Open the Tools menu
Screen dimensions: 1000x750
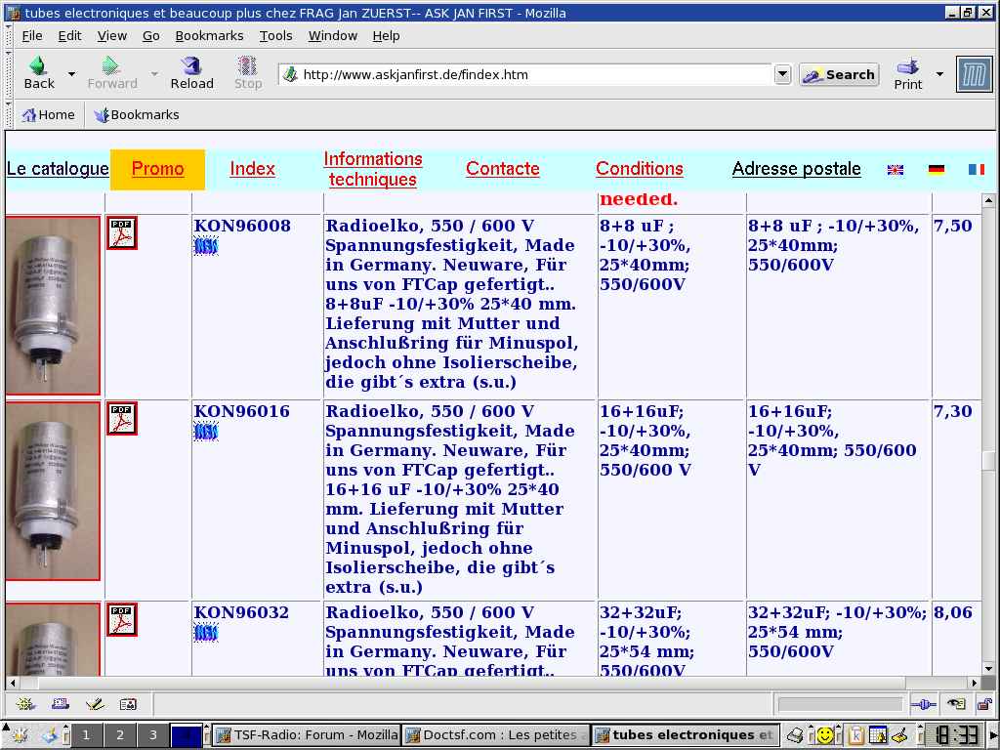275,36
